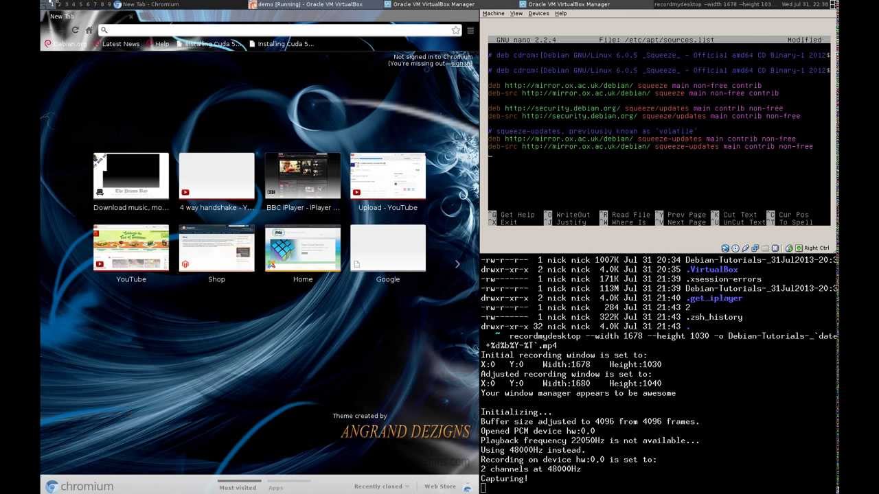Open the Debian.org bookmark
This screenshot has height=494, width=879.
(66, 44)
